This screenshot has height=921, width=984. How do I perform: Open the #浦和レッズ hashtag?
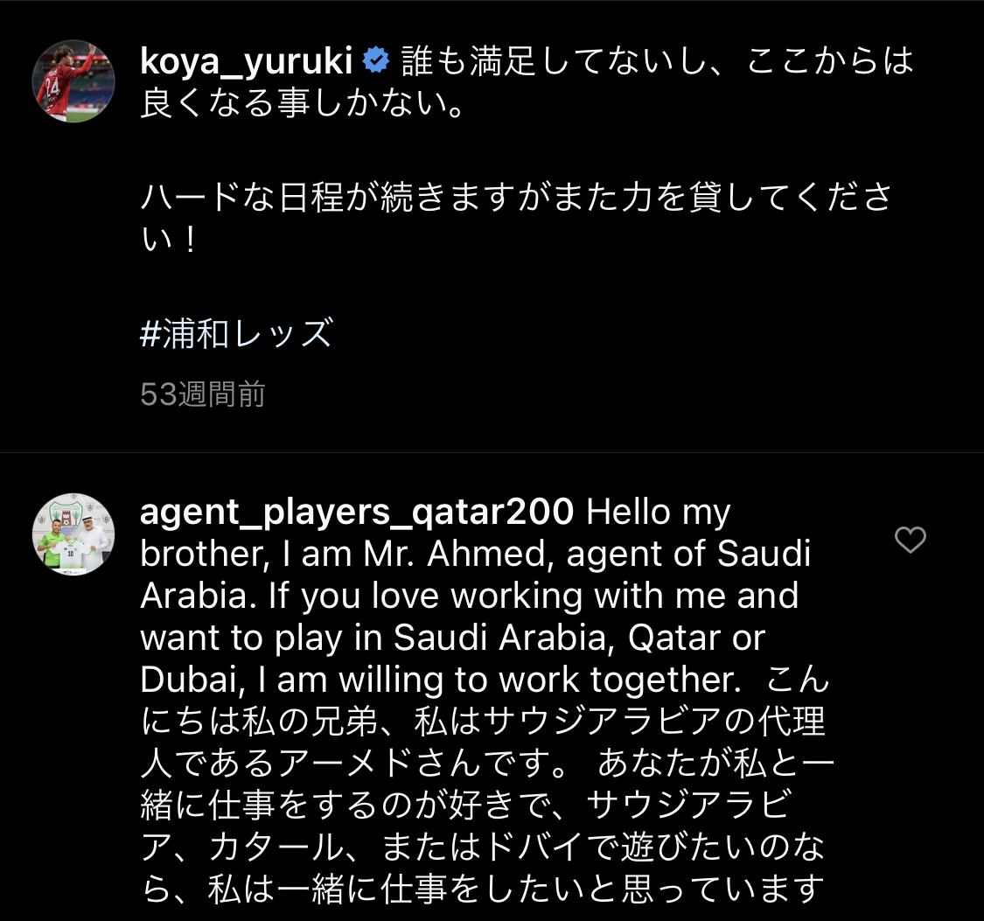tap(236, 334)
